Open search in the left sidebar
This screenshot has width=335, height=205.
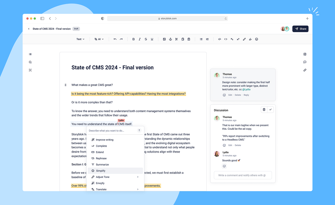30,62
